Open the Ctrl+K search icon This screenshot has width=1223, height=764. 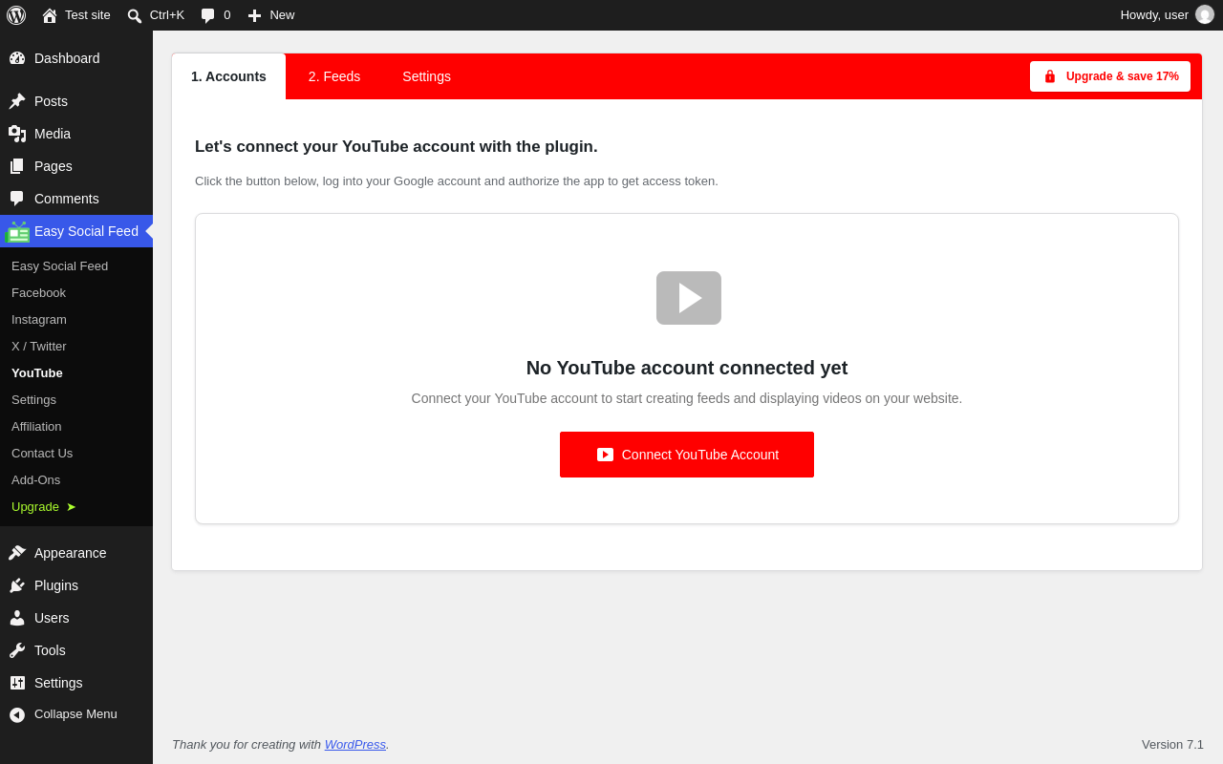(135, 15)
